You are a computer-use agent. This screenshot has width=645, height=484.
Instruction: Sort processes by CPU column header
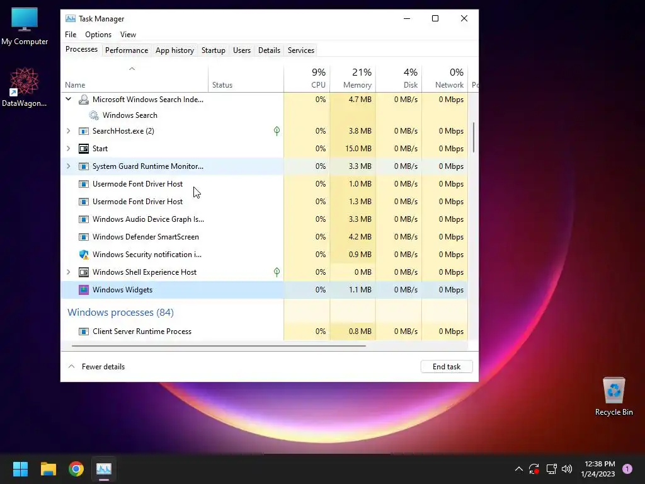(x=307, y=79)
